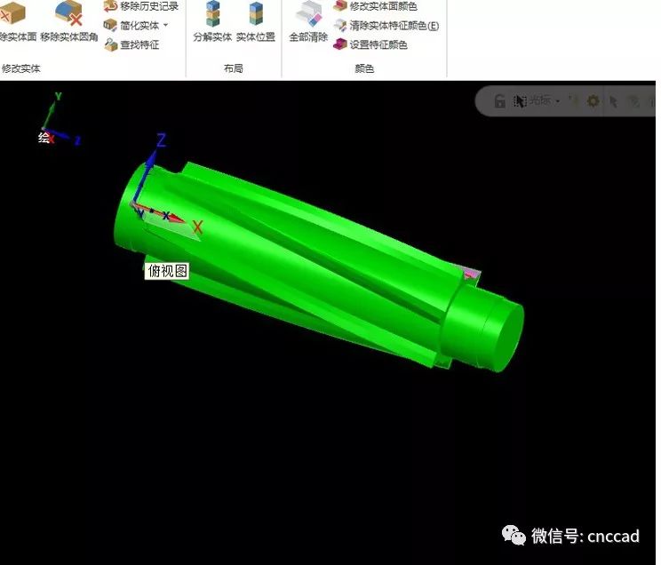Click the 移除实体圆角 remove fillets tool
The height and width of the screenshot is (565, 661).
(x=68, y=21)
